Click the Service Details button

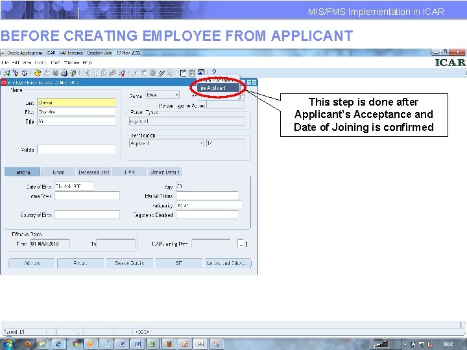click(x=130, y=263)
